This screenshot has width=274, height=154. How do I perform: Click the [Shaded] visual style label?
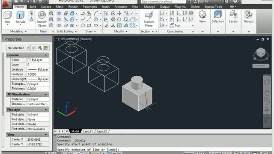pyautogui.click(x=86, y=39)
